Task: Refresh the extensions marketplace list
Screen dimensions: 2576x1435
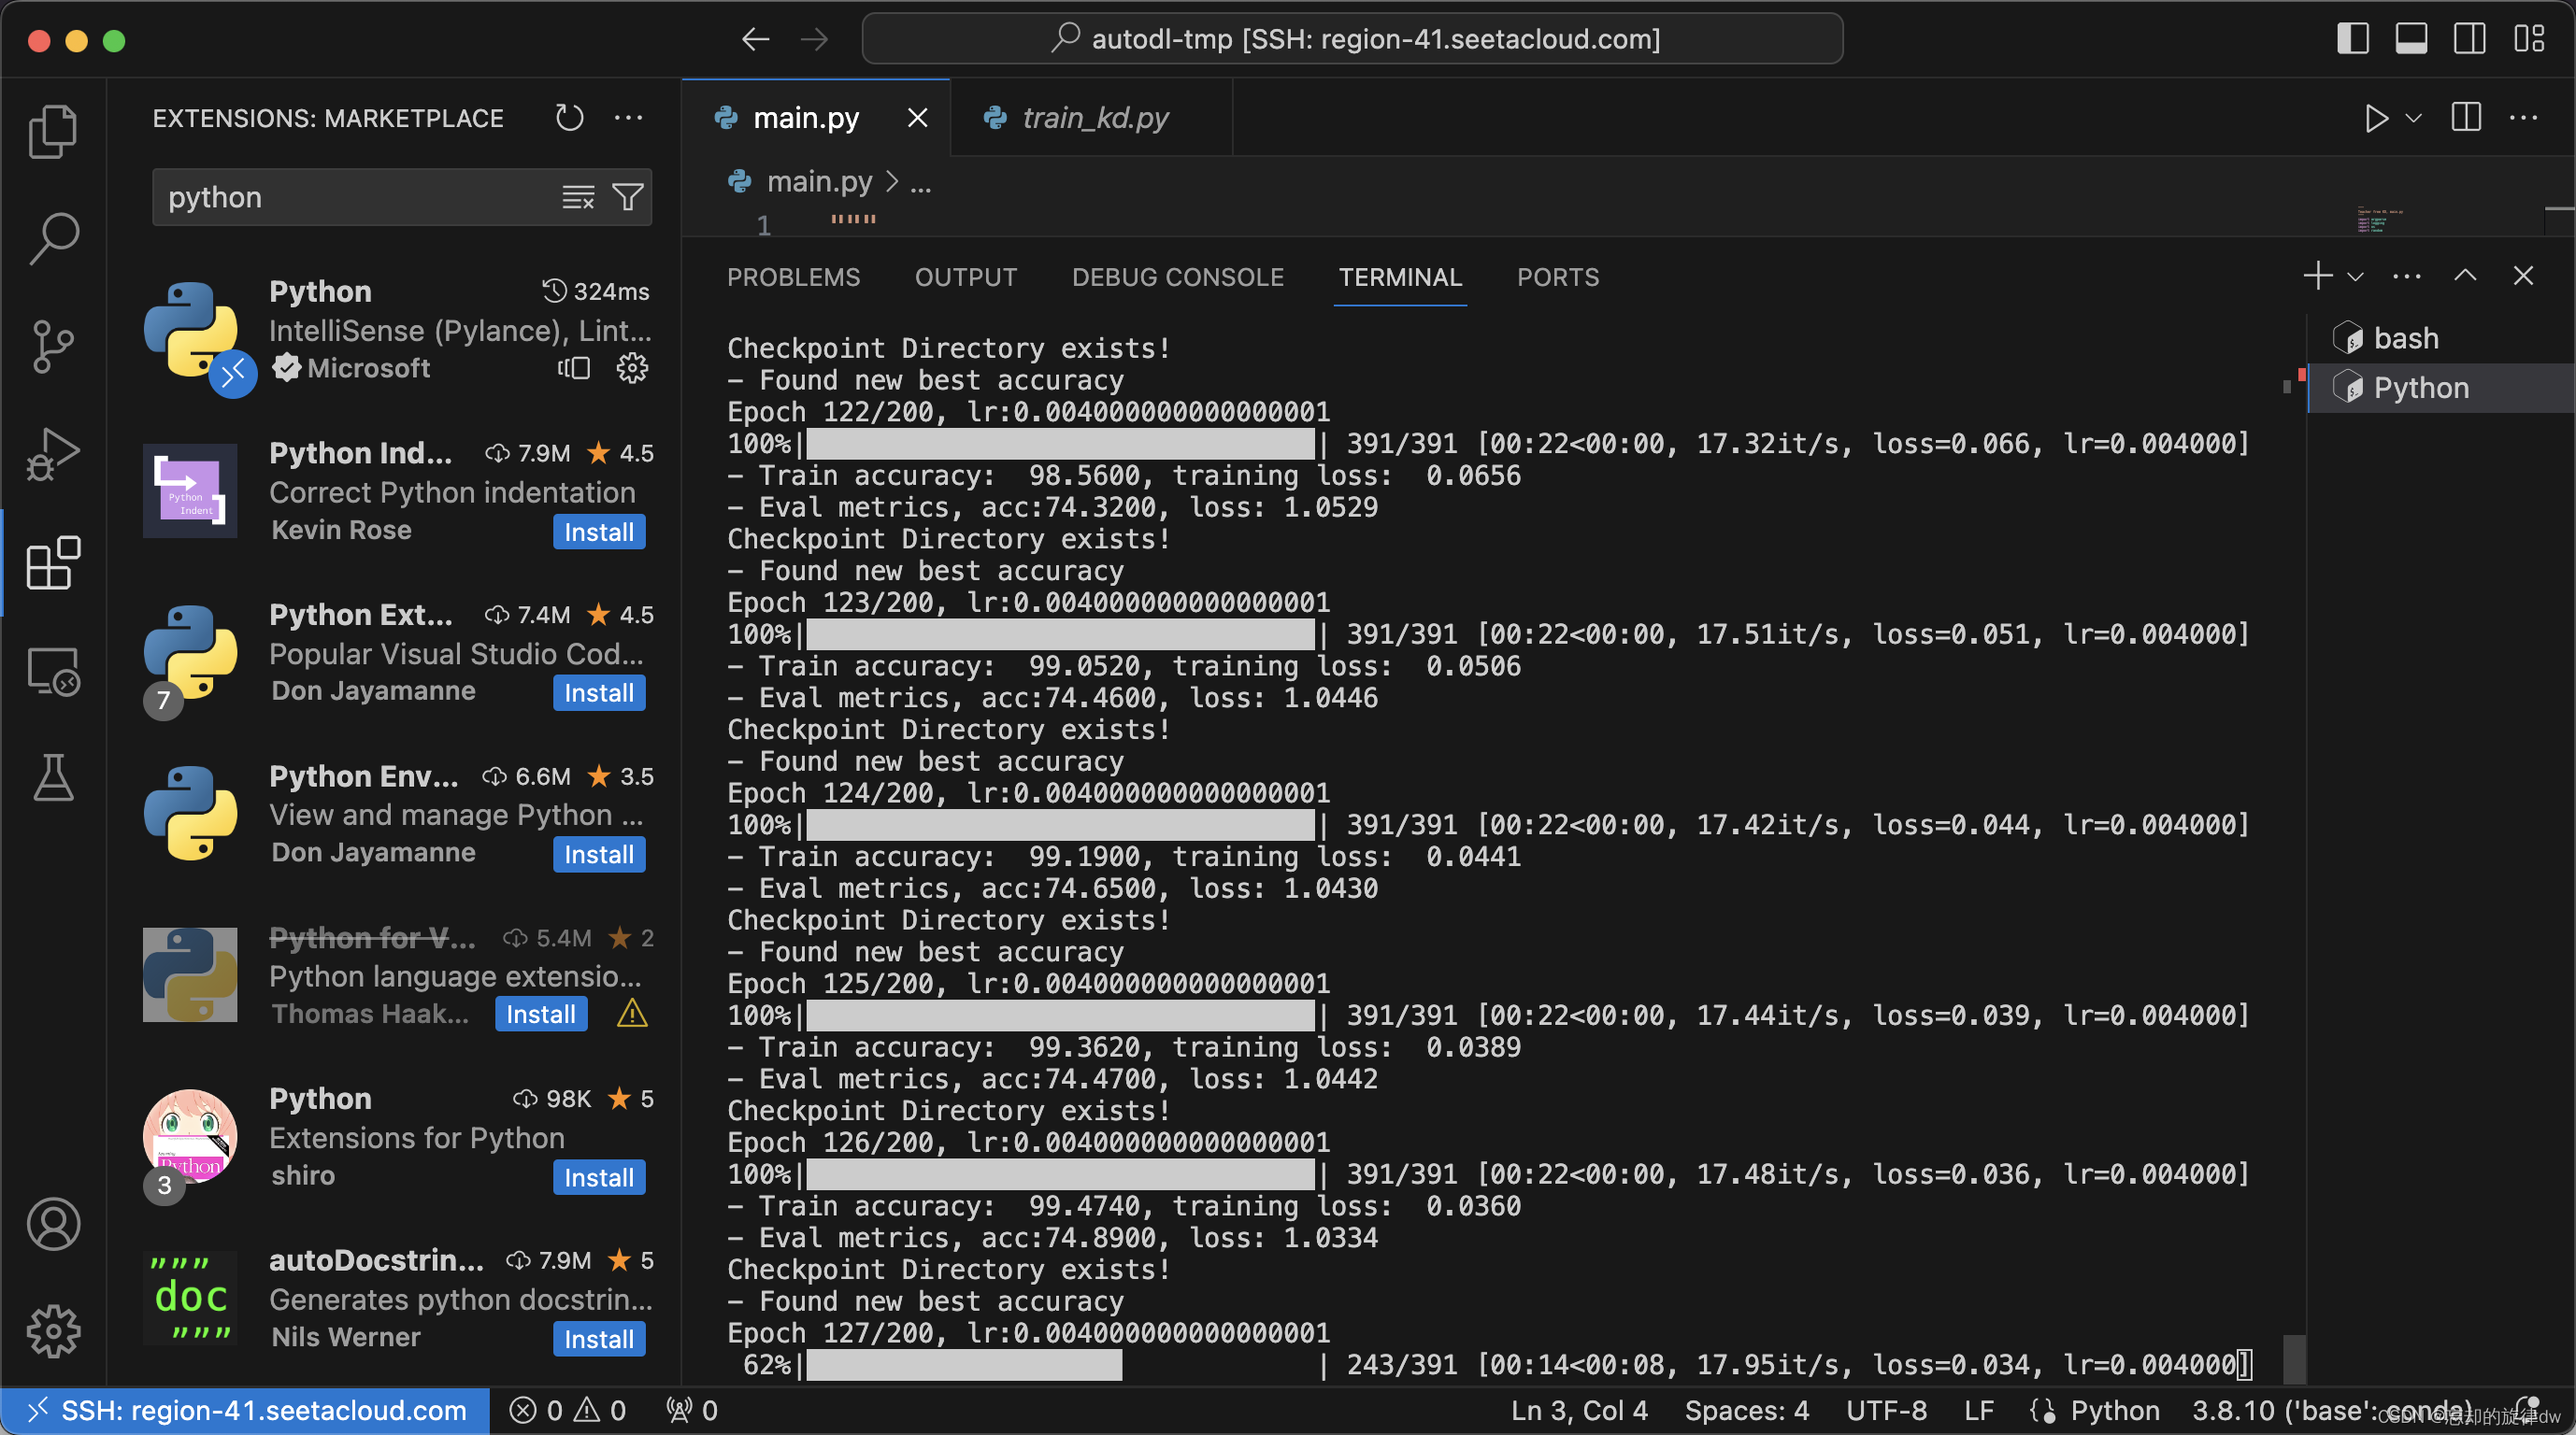Action: click(569, 118)
